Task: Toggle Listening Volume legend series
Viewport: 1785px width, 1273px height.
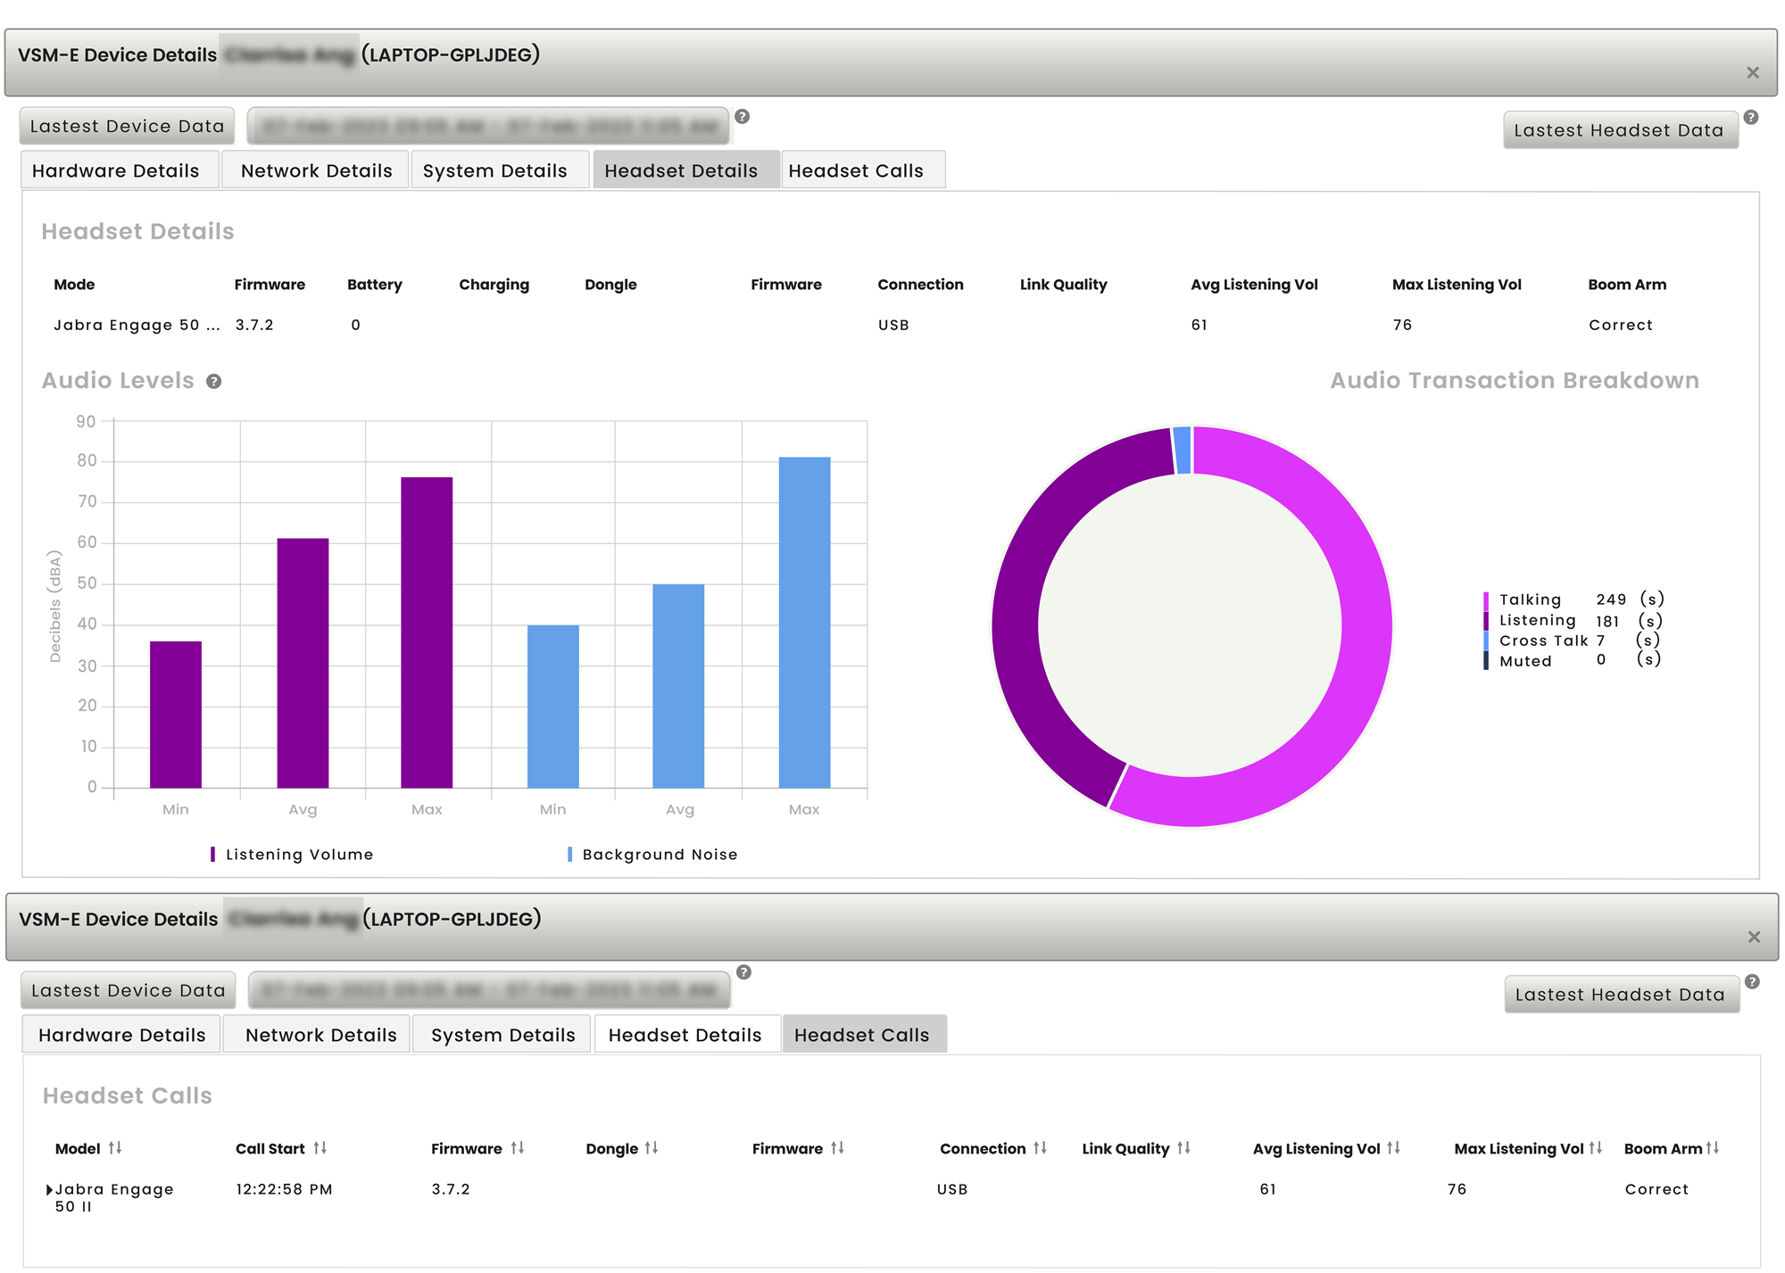Action: tap(298, 855)
